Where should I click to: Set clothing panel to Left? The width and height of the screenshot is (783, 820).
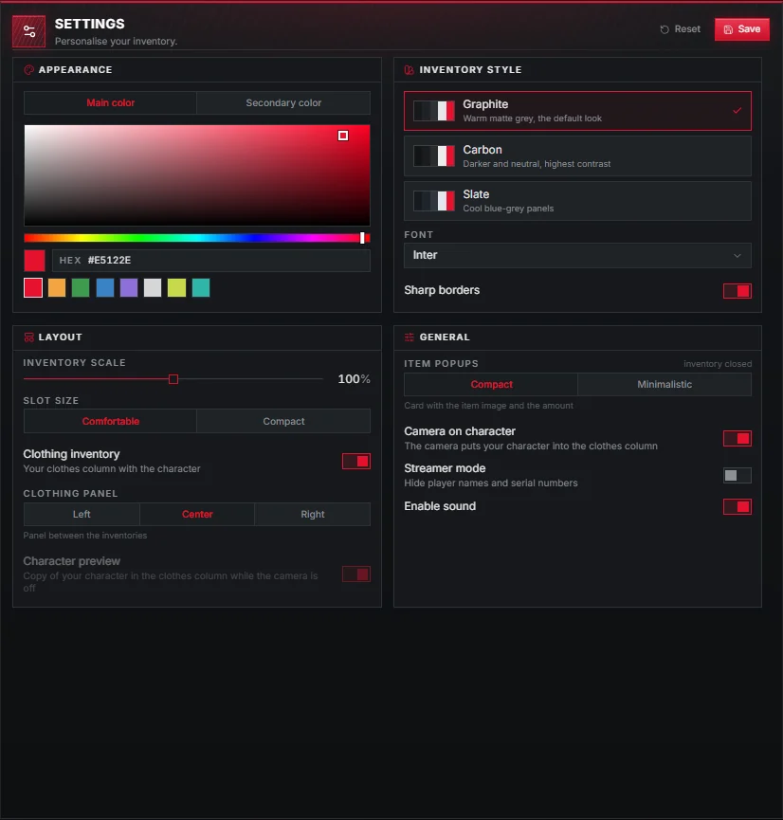[x=82, y=514]
